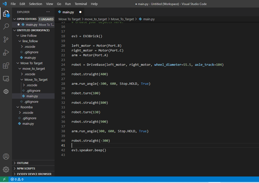The width and height of the screenshot is (259, 183).
Task: Open the Remote Explorer icon
Action: [x=6, y=79]
